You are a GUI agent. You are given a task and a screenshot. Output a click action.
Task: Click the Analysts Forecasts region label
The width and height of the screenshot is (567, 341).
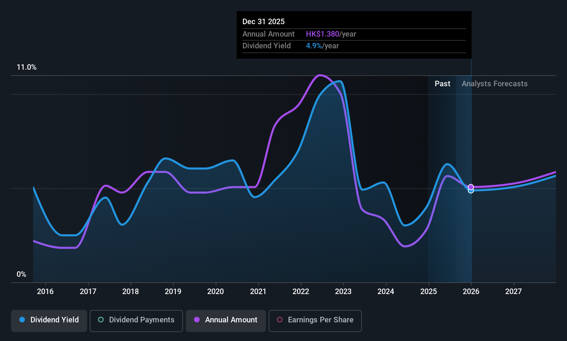pyautogui.click(x=494, y=84)
